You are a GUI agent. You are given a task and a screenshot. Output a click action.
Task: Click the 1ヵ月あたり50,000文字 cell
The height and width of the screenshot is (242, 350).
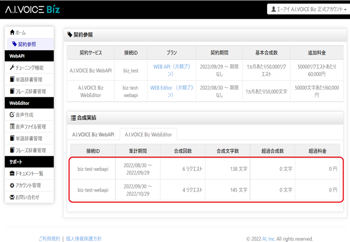point(266,91)
